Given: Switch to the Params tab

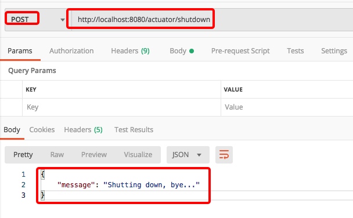Looking at the screenshot, I should pos(20,51).
